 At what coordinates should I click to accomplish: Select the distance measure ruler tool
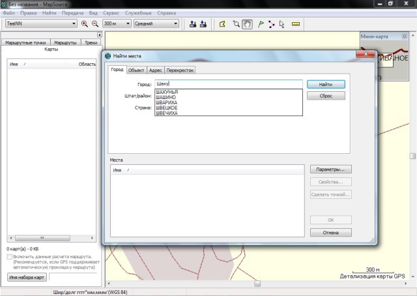296,24
